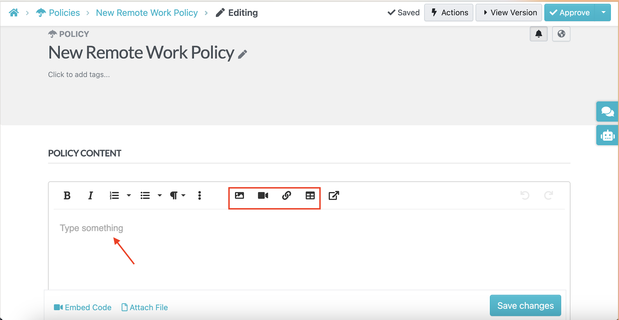This screenshot has width=619, height=320.
Task: Toggle the bulleted list formatting
Action: pos(145,196)
